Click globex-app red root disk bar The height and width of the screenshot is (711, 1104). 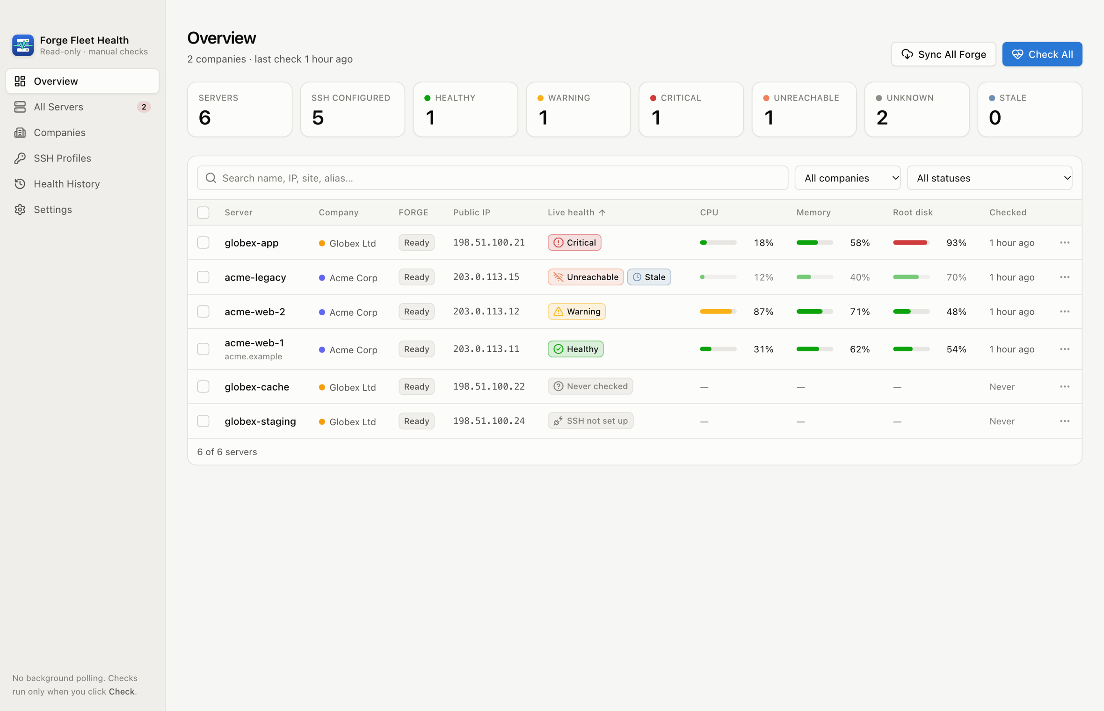point(911,243)
